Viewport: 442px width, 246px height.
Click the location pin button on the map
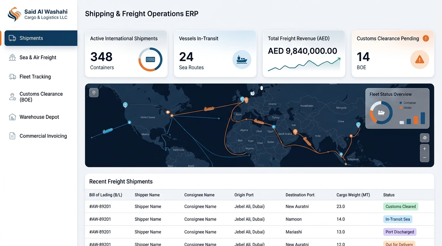point(94,93)
